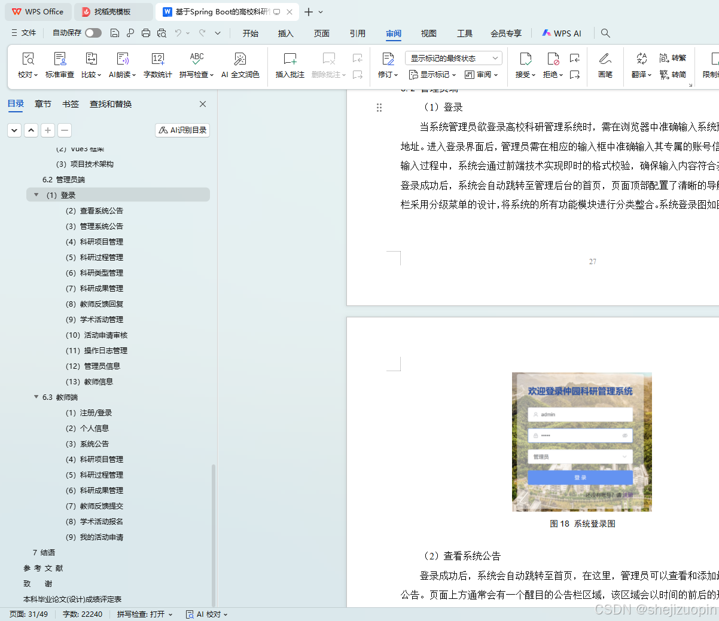Go to 6.2 管理员端 heading

point(63,179)
